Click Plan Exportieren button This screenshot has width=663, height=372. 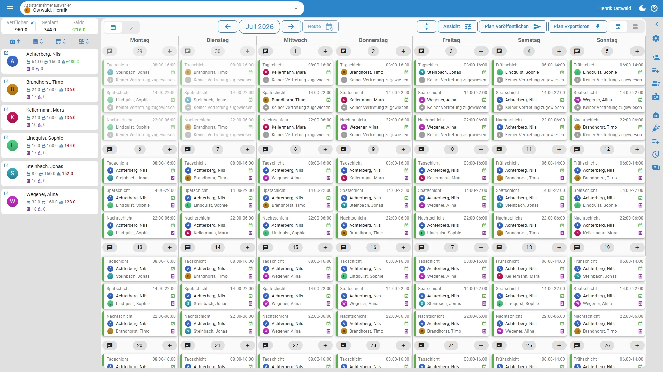coord(577,27)
